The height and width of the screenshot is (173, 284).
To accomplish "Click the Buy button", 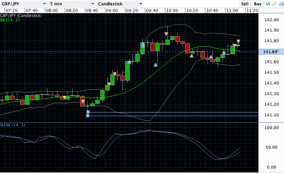I will click(x=258, y=4).
